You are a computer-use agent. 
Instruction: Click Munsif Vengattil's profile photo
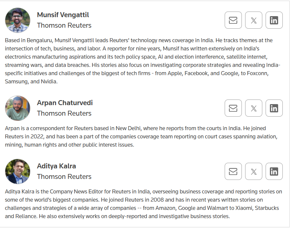point(17,20)
